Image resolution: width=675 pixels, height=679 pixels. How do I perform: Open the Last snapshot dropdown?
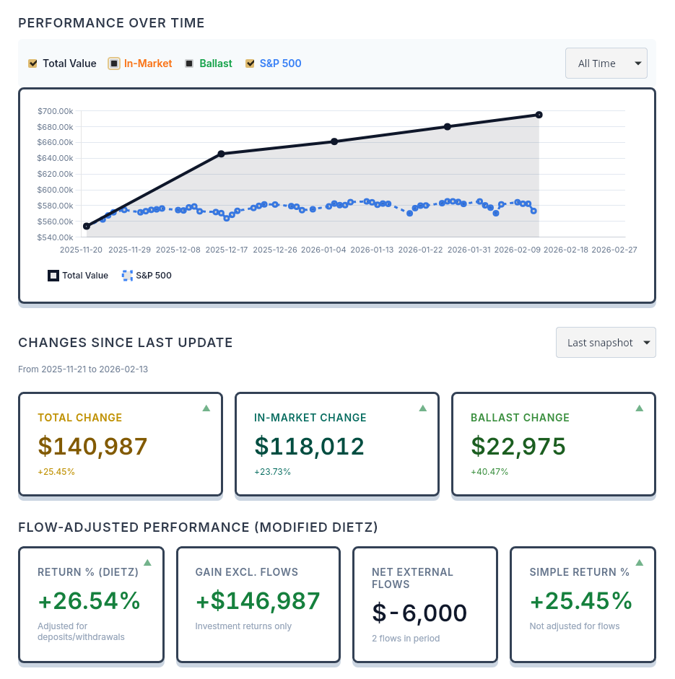coord(606,342)
